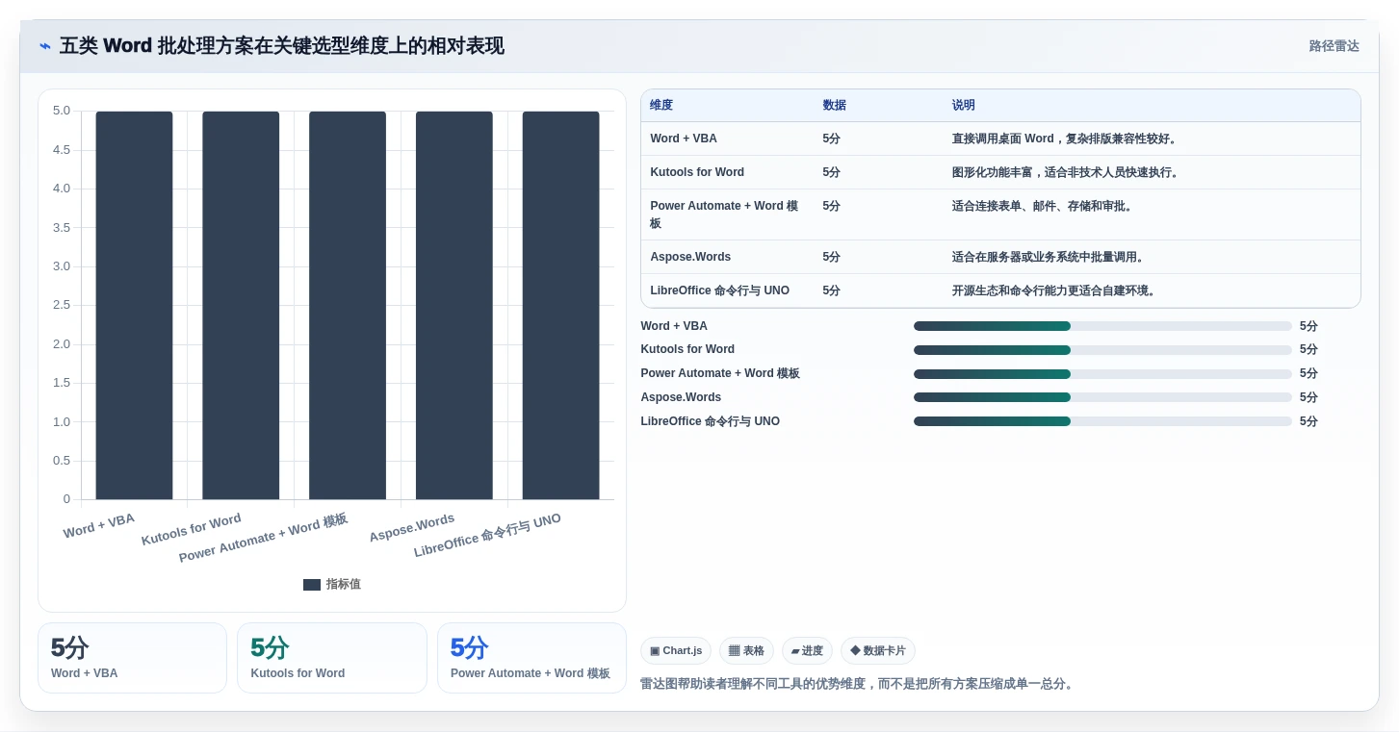Click the Kutools for Word x-axis label
1399x732 pixels.
pyautogui.click(x=191, y=530)
